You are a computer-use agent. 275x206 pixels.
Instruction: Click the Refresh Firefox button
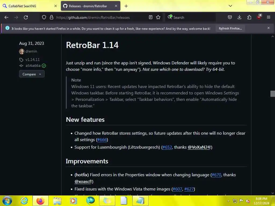click(x=230, y=28)
